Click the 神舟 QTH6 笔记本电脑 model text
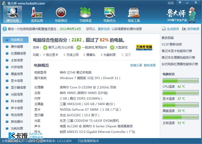202x144 pixels. [x=75, y=73]
